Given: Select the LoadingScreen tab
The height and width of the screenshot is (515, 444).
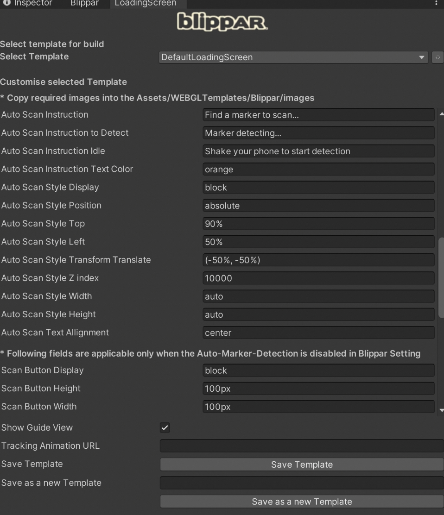Looking at the screenshot, I should click(145, 3).
